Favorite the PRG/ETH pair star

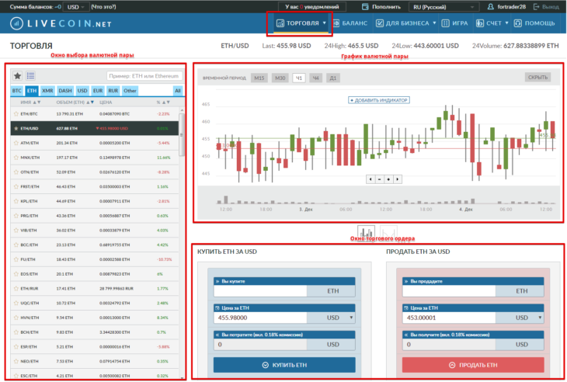pyautogui.click(x=16, y=216)
